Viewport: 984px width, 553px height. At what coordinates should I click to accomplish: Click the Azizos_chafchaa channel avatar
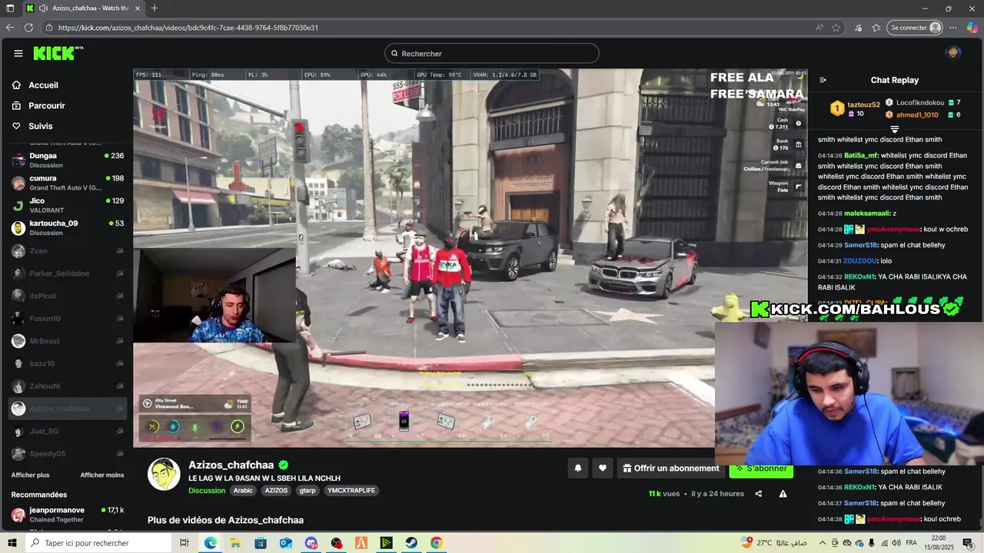point(164,475)
